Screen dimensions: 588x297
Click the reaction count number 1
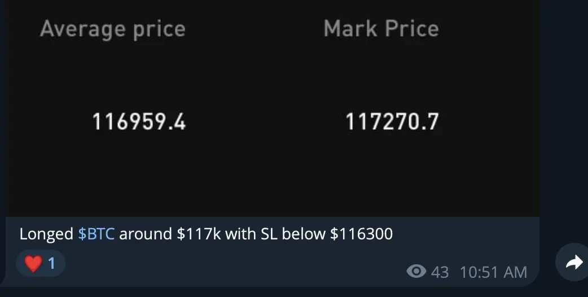(52, 263)
